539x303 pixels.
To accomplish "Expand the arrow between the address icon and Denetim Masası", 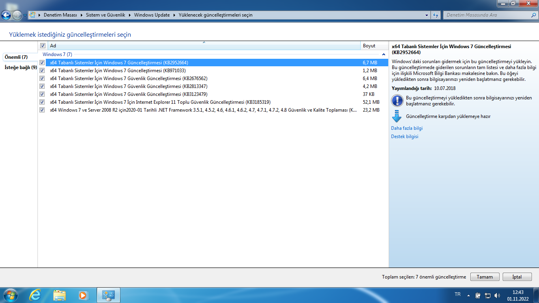I will (39, 15).
